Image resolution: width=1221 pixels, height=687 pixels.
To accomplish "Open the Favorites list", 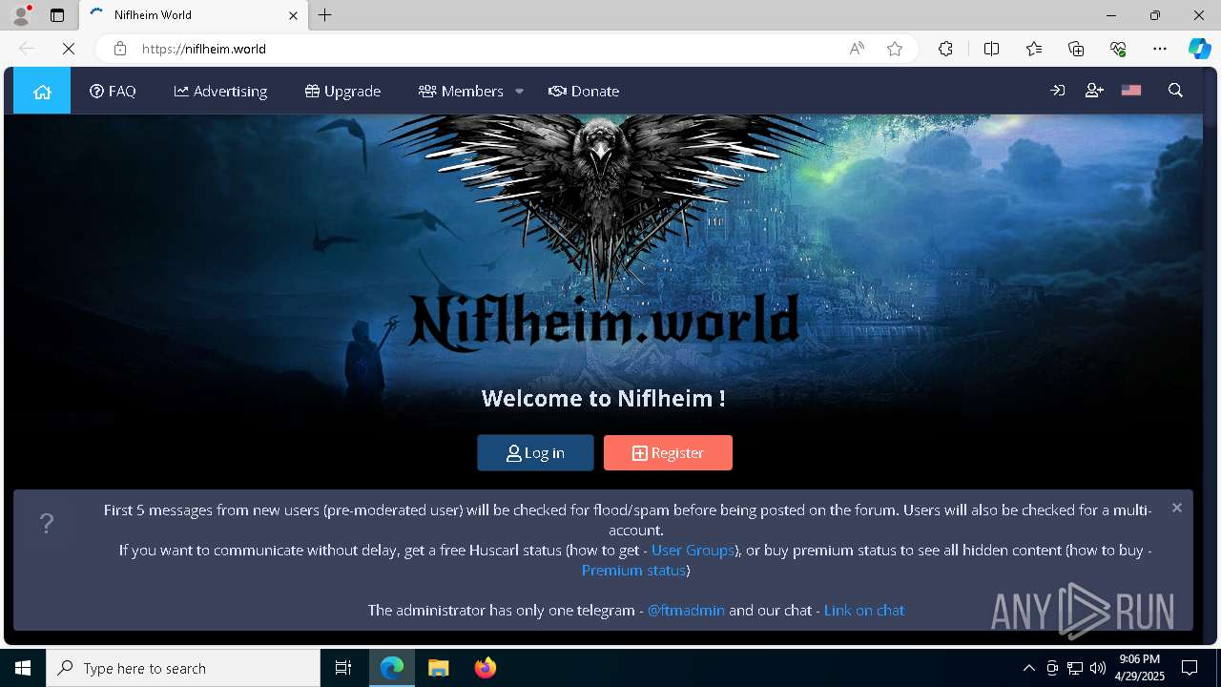I will pyautogui.click(x=1034, y=49).
